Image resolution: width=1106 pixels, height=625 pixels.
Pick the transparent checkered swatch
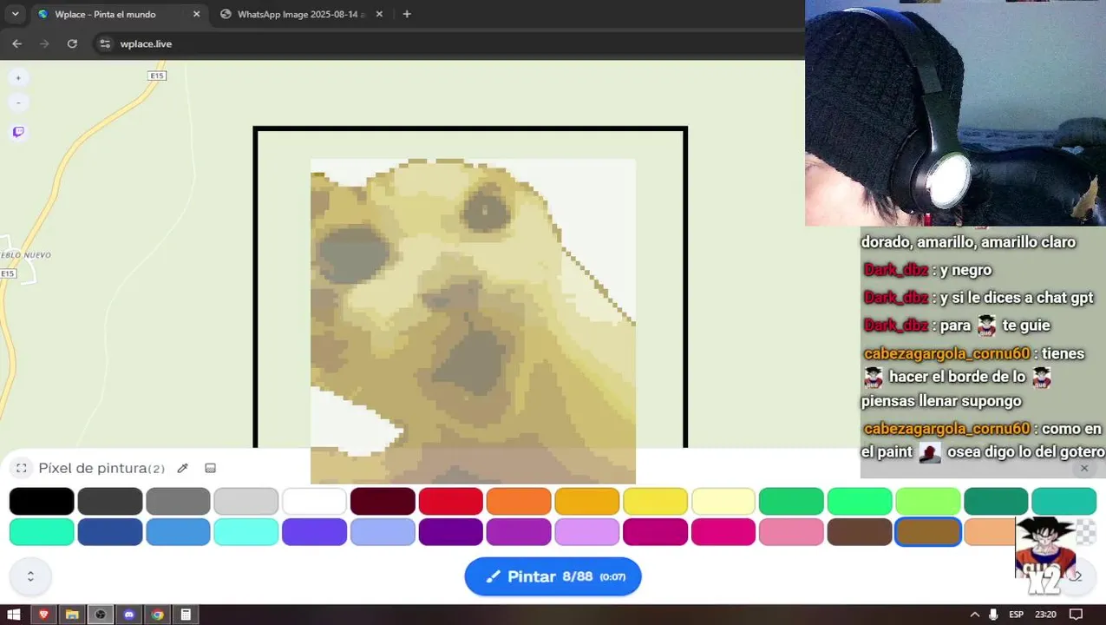point(1084,531)
